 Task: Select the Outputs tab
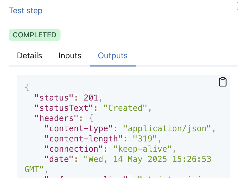pos(113,56)
